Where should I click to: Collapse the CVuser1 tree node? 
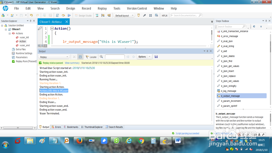(6, 29)
